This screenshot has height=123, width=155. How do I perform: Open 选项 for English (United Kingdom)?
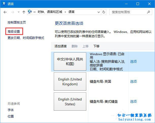133,81
